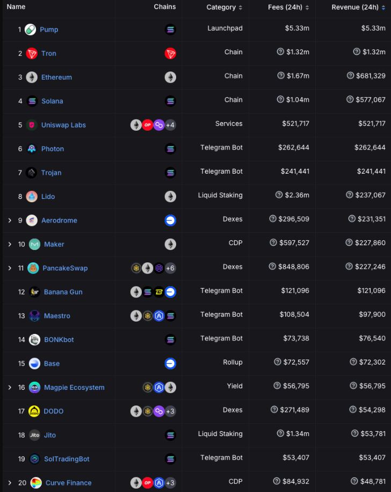This screenshot has height=492, width=391.
Task: Click the Uniswap Labs logo icon
Action: tap(32, 125)
